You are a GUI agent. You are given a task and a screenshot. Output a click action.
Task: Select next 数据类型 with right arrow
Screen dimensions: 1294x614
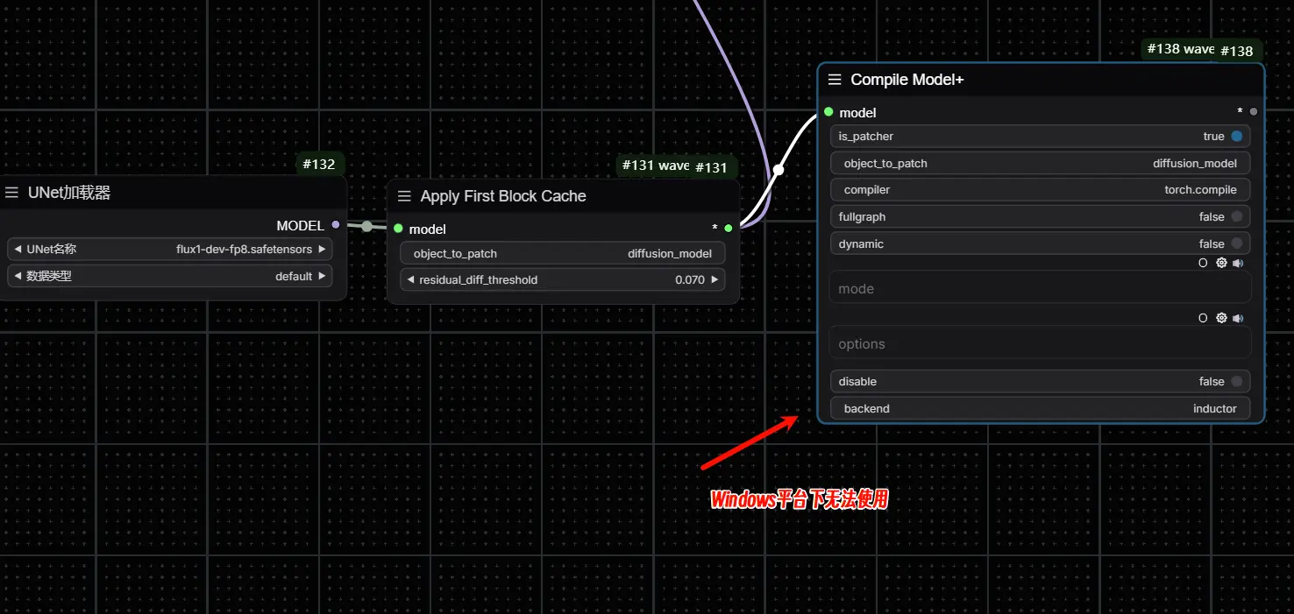(x=322, y=277)
